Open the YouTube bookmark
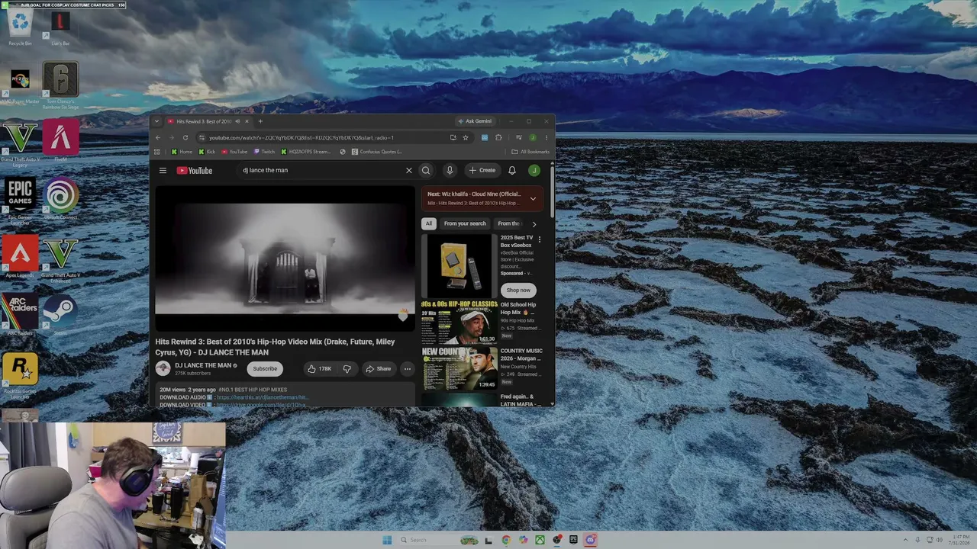The width and height of the screenshot is (977, 549). click(x=234, y=152)
